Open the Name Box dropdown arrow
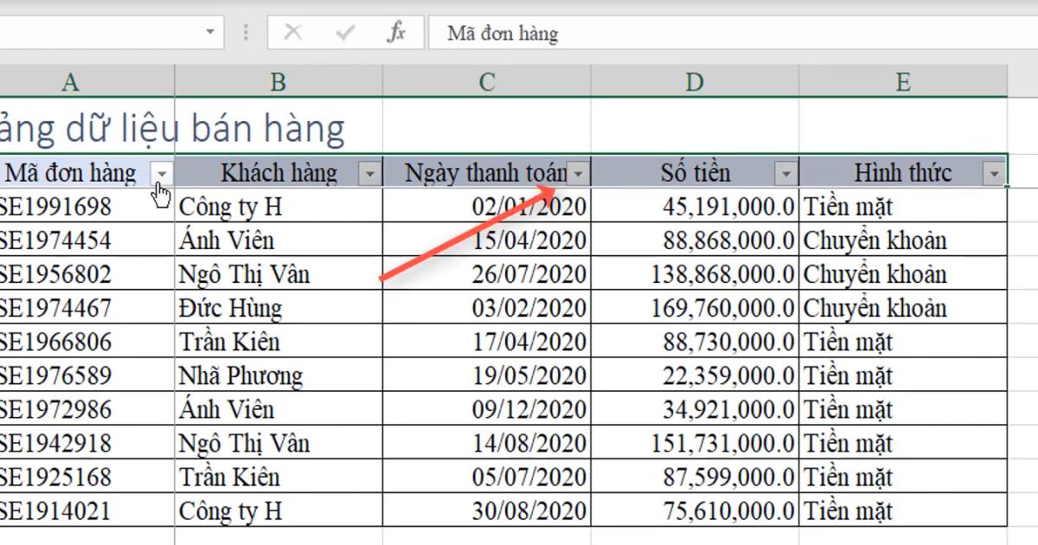The width and height of the screenshot is (1038, 545). click(x=210, y=29)
